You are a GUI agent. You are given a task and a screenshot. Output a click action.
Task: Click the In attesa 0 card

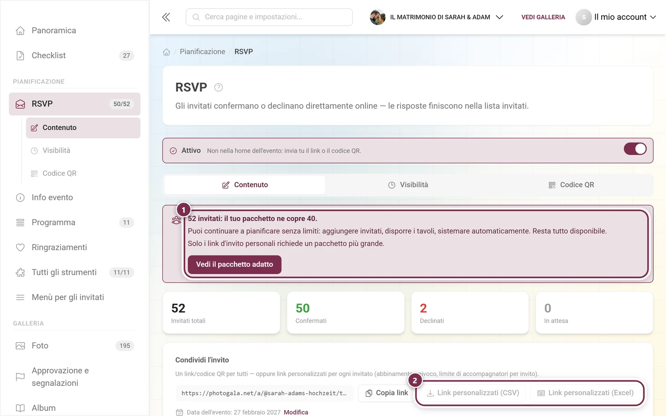coord(594,312)
